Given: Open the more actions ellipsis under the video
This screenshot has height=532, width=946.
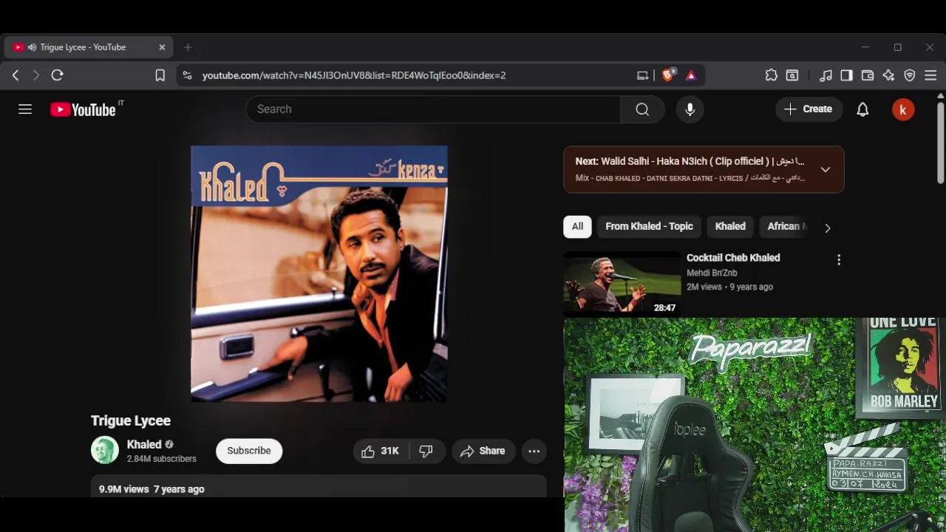Looking at the screenshot, I should (534, 451).
